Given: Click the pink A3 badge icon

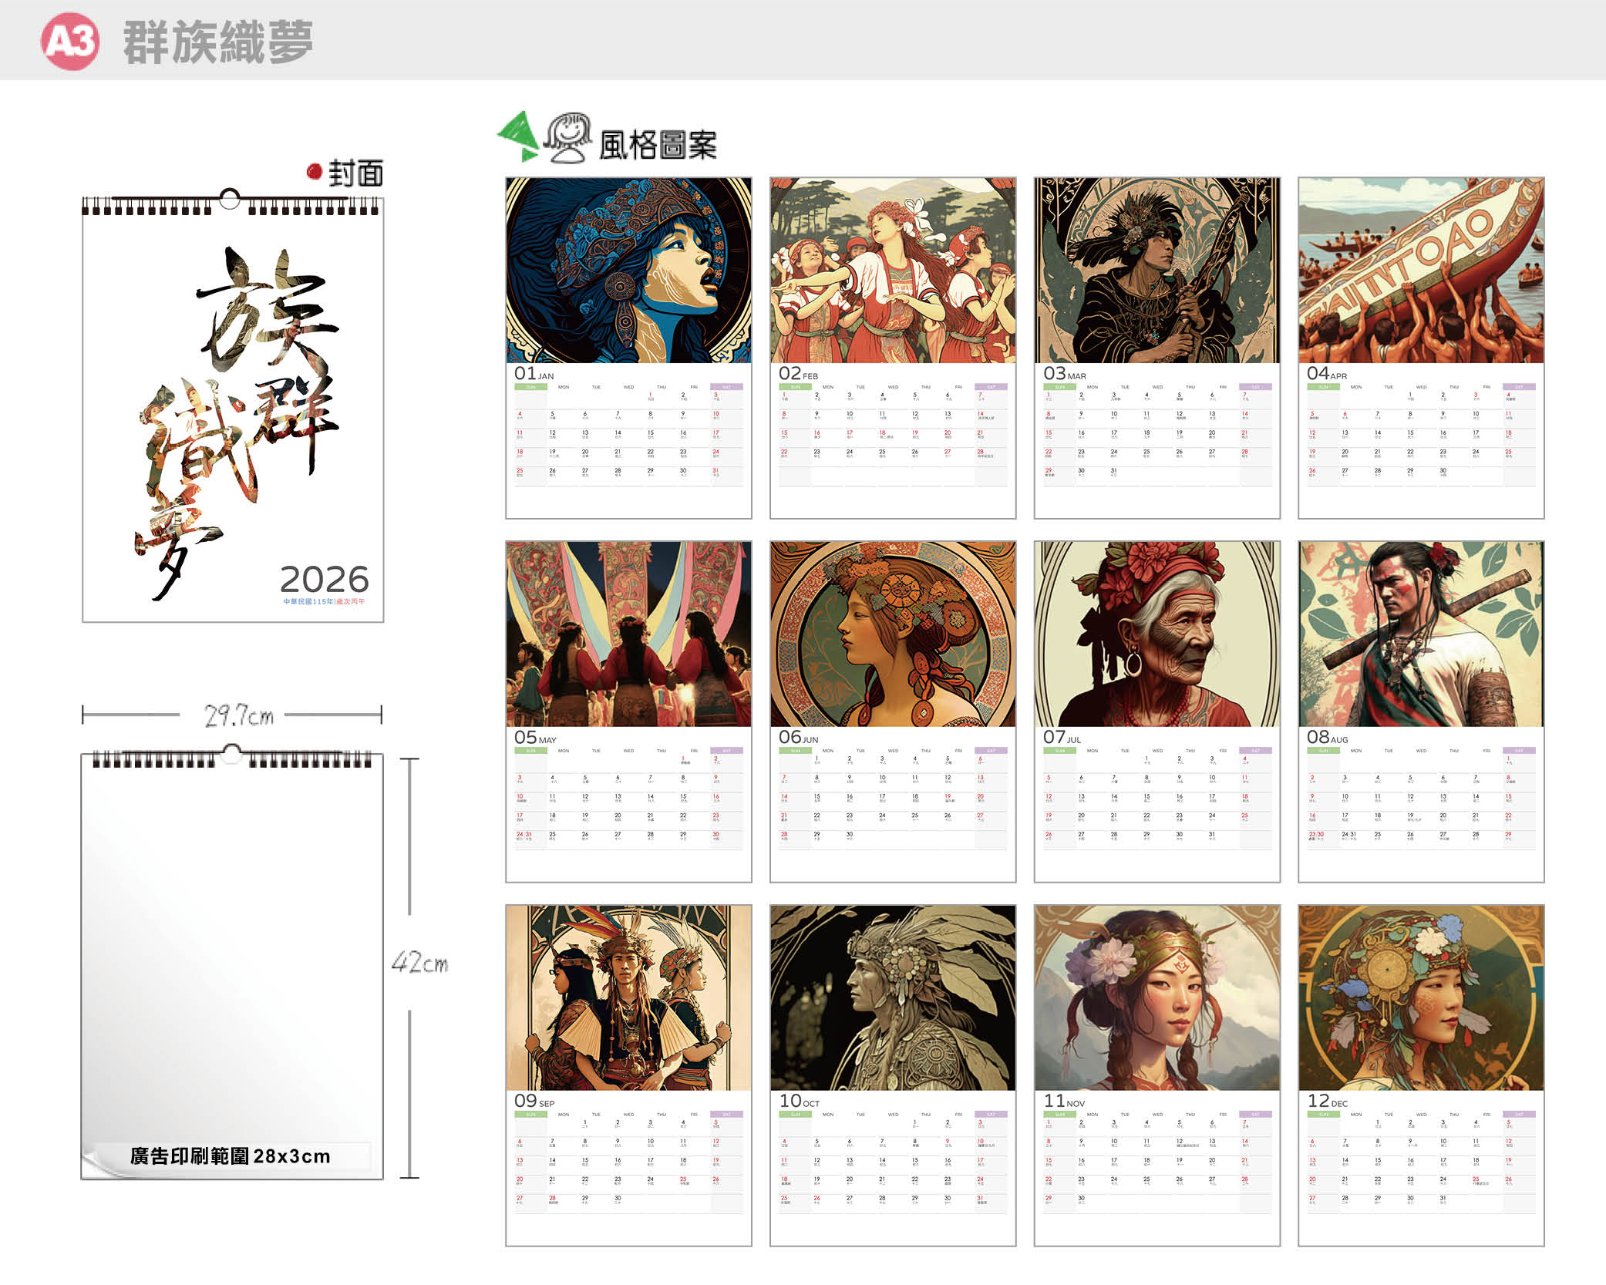Looking at the screenshot, I should point(69,41).
